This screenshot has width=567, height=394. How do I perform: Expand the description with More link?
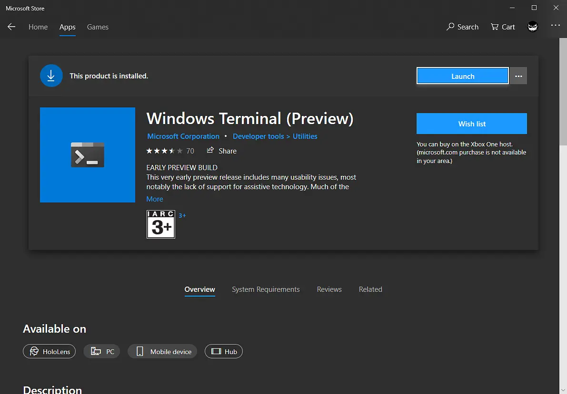click(155, 199)
